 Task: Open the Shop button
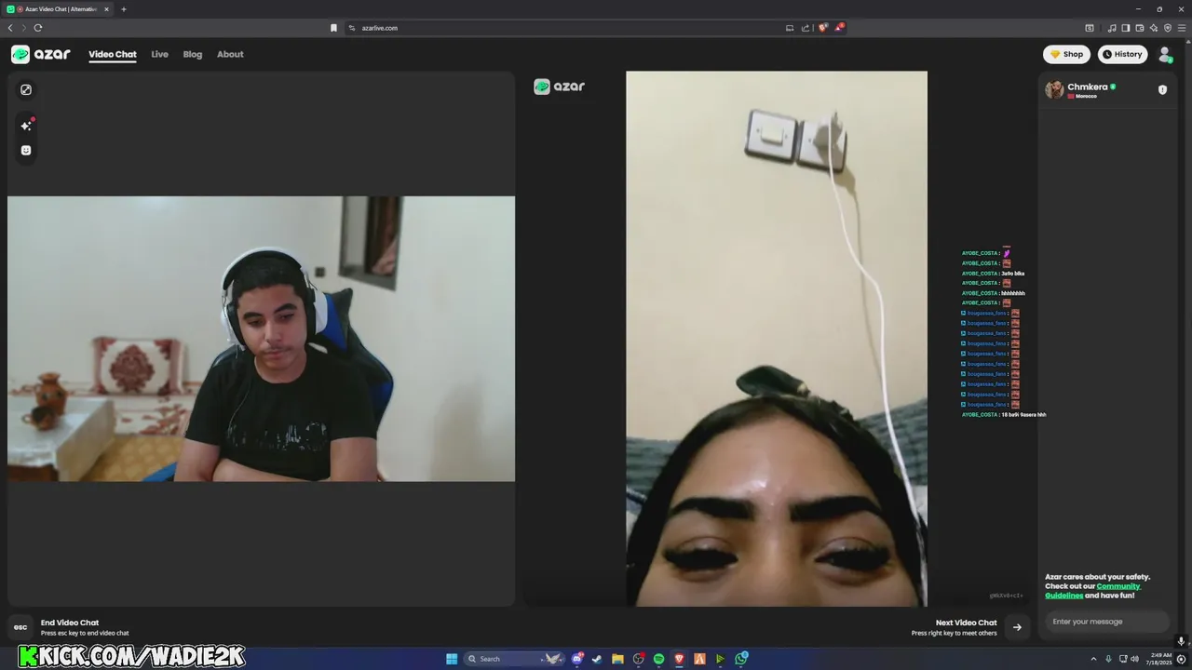[1066, 54]
